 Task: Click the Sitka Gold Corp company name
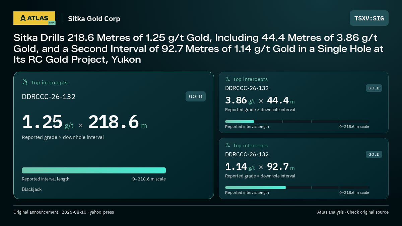coord(94,18)
